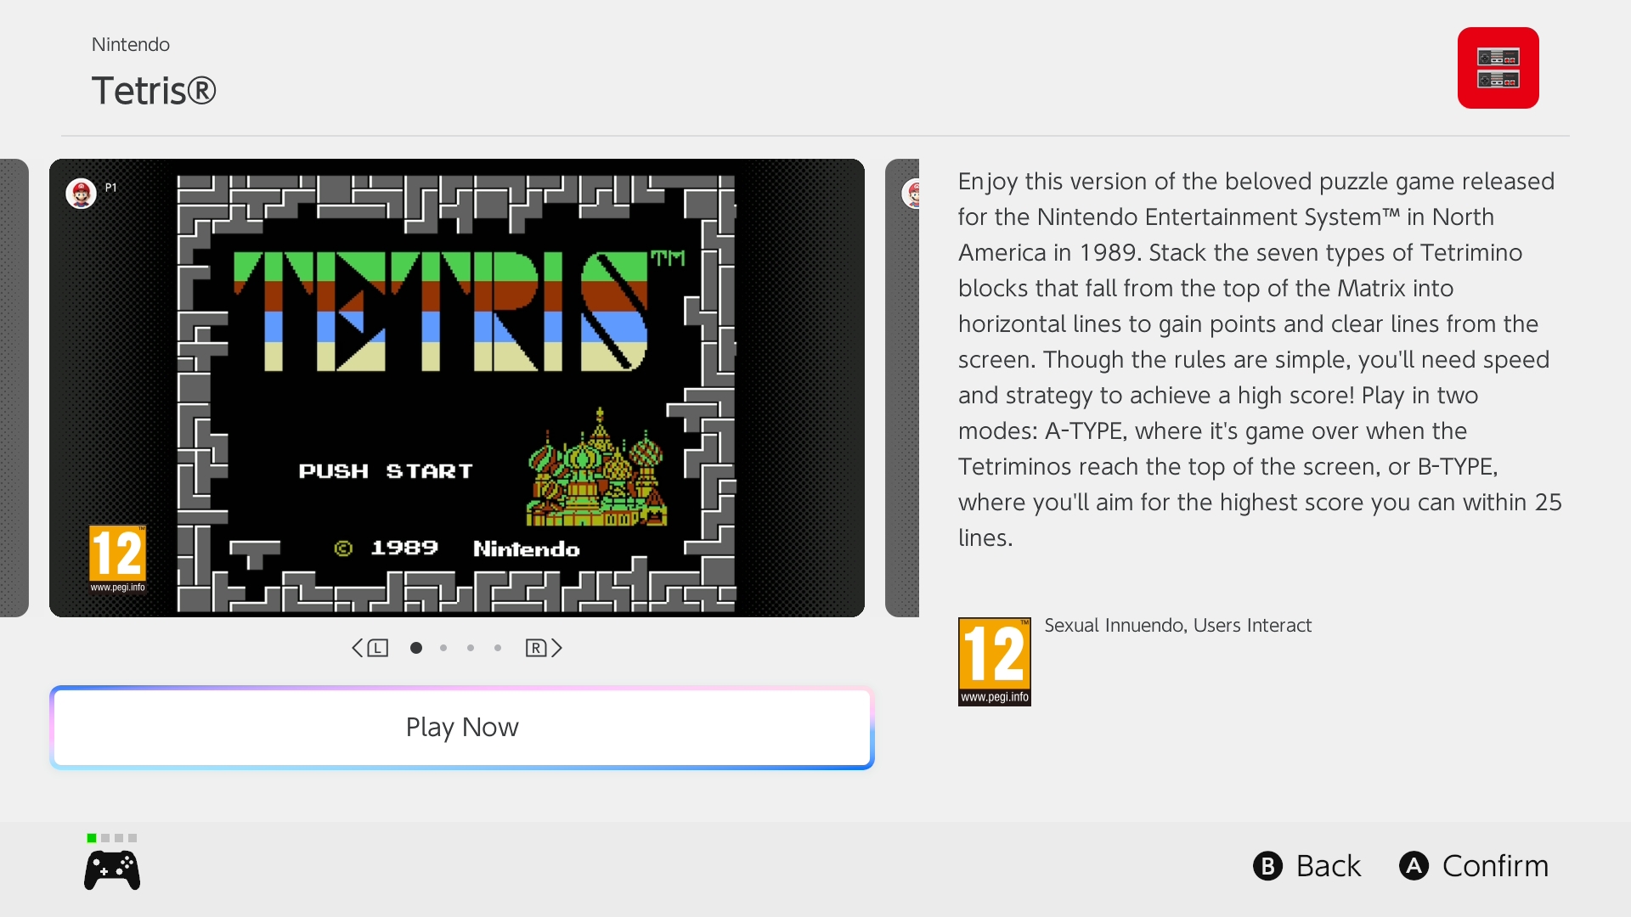Image resolution: width=1631 pixels, height=917 pixels.
Task: Click the A button Confirm icon
Action: coord(1414,866)
